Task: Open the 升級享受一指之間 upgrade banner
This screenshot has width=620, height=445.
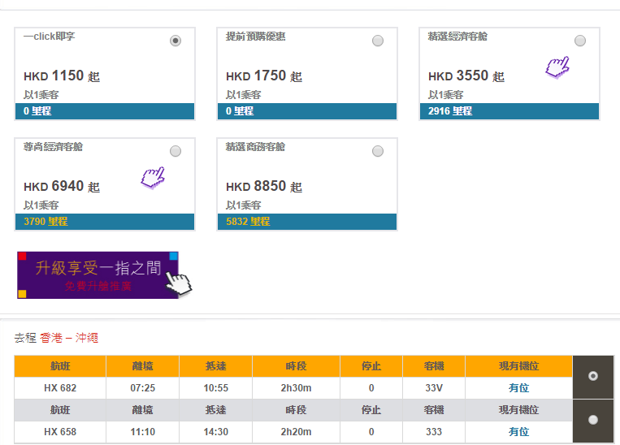Action: 98,274
